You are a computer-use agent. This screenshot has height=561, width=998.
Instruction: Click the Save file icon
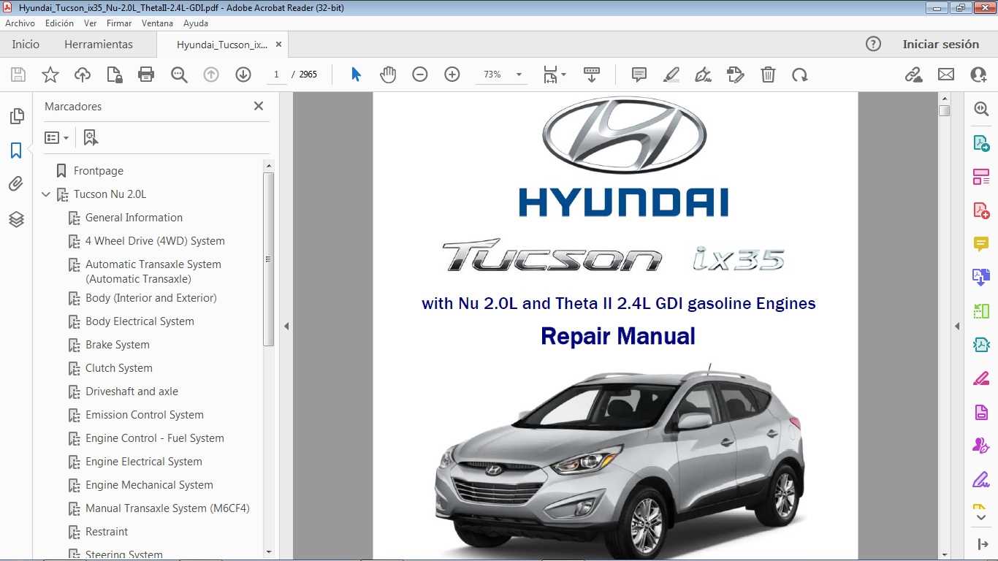point(18,75)
